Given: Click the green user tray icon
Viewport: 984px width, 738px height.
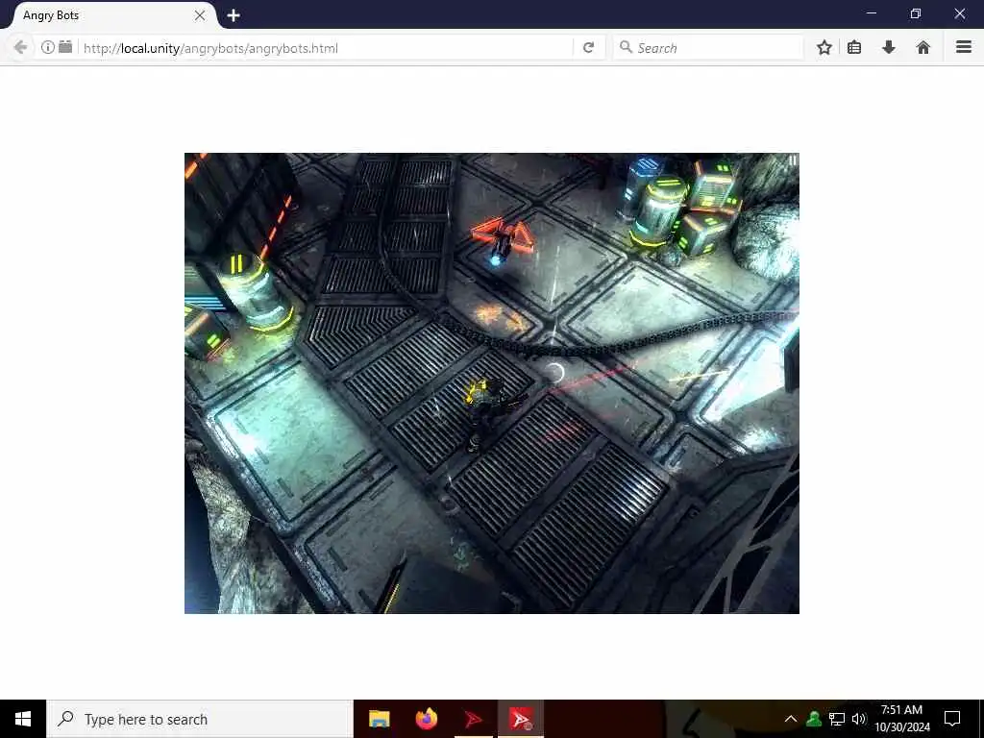Looking at the screenshot, I should click(814, 719).
